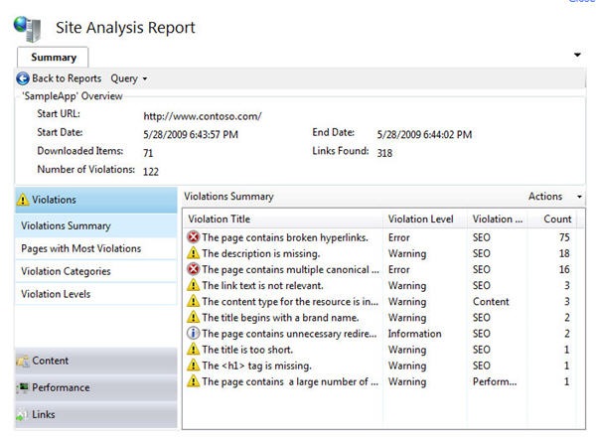Open the Query dropdown menu
This screenshot has width=596, height=439.
click(x=128, y=77)
